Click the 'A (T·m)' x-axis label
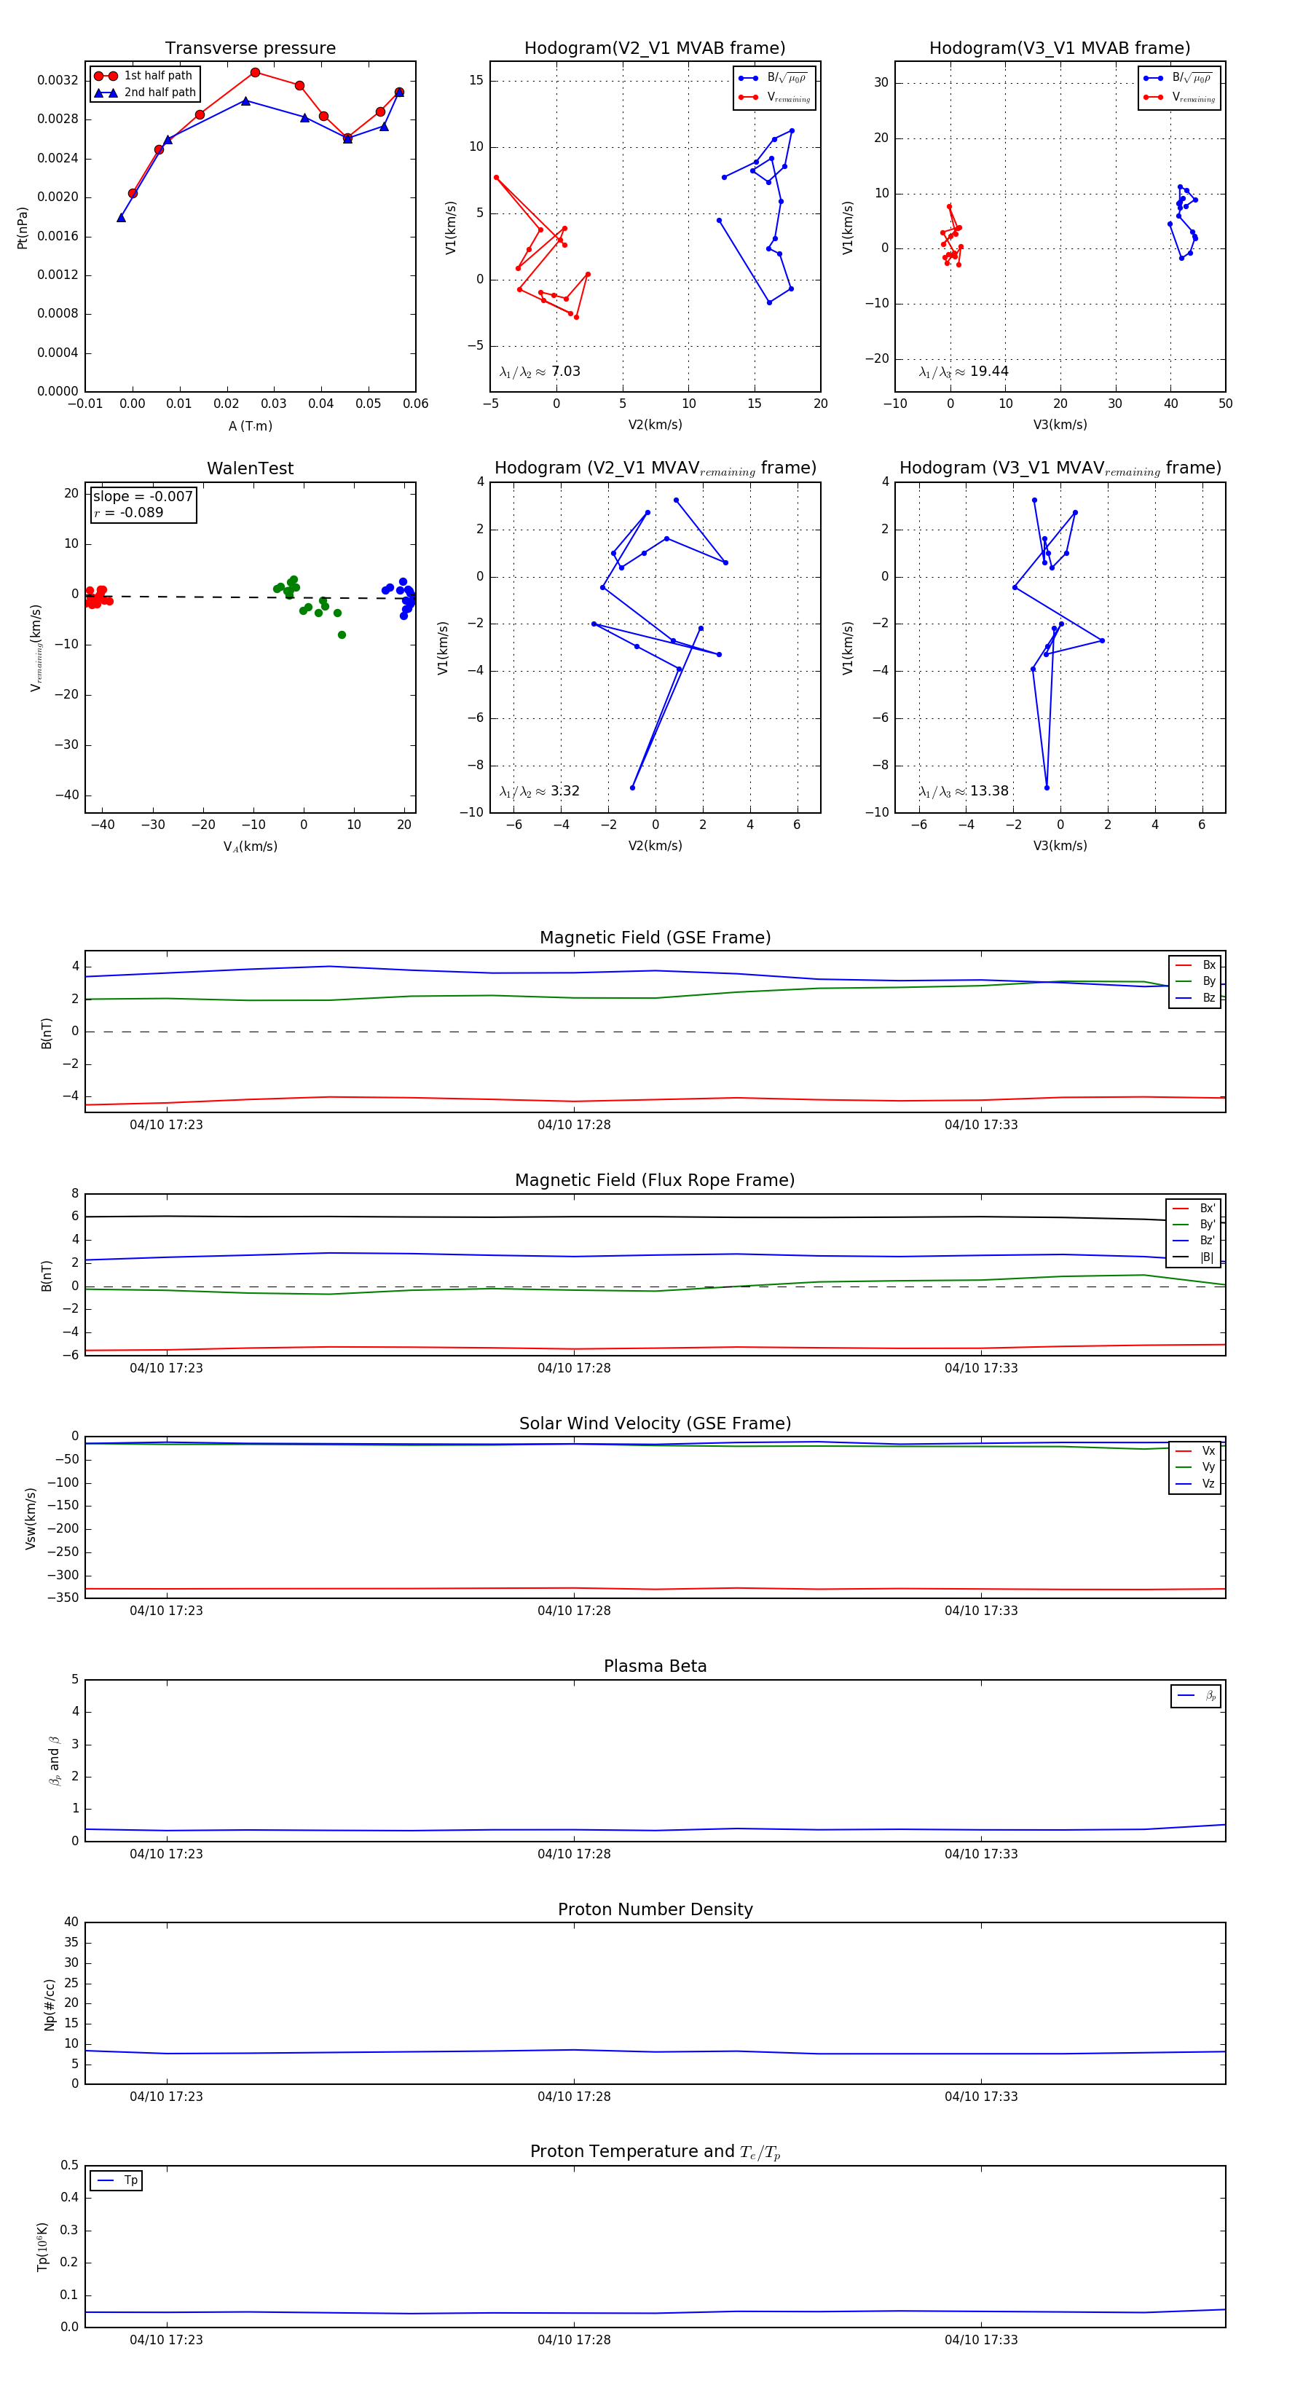1311x2404 pixels. (x=250, y=425)
